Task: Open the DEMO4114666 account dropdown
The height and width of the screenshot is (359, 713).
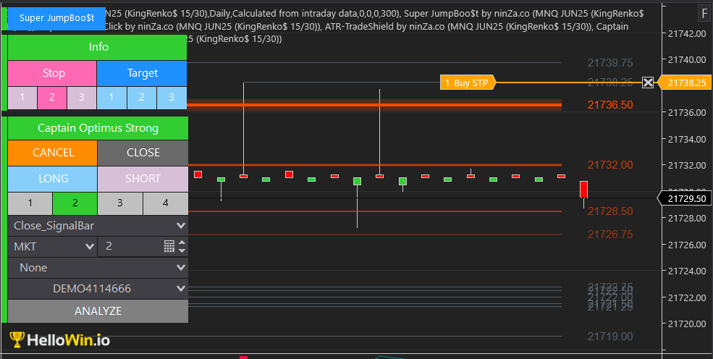Action: tap(98, 289)
